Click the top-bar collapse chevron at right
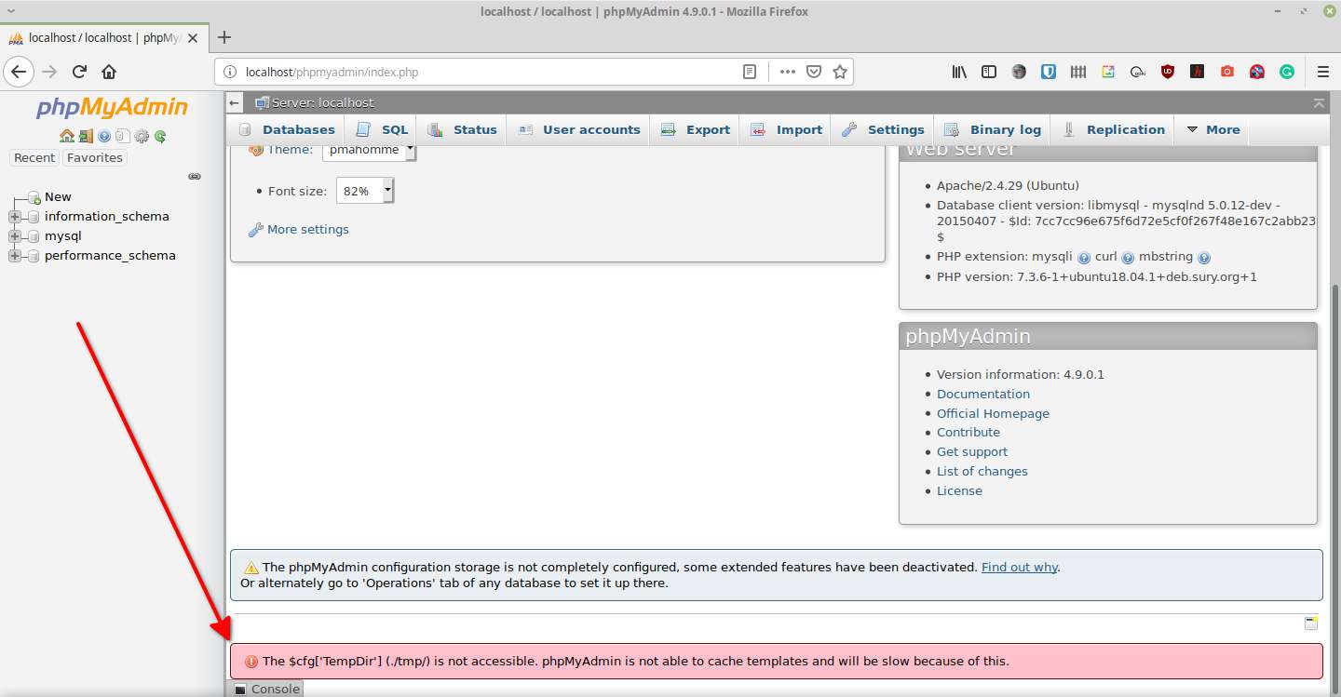Viewport: 1341px width, 697px height. [1319, 103]
